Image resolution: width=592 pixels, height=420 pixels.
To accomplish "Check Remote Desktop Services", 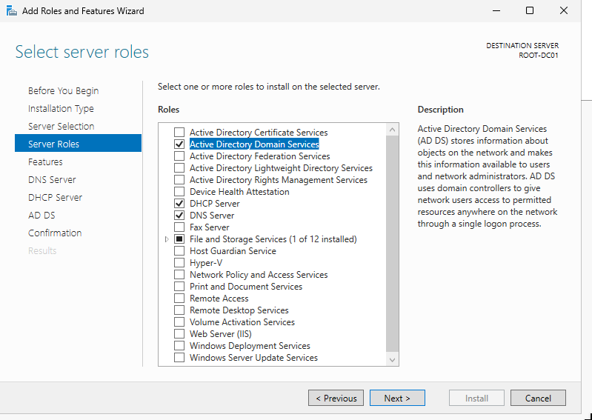I will click(x=179, y=310).
